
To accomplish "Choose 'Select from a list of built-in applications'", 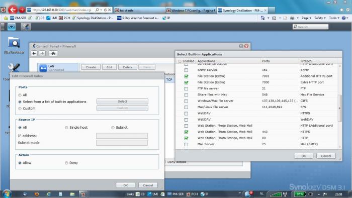I will [20, 102].
